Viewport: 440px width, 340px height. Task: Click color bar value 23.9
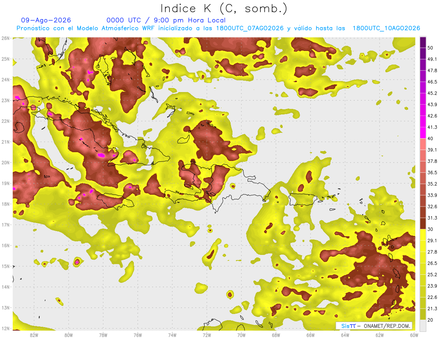pyautogui.click(x=432, y=286)
